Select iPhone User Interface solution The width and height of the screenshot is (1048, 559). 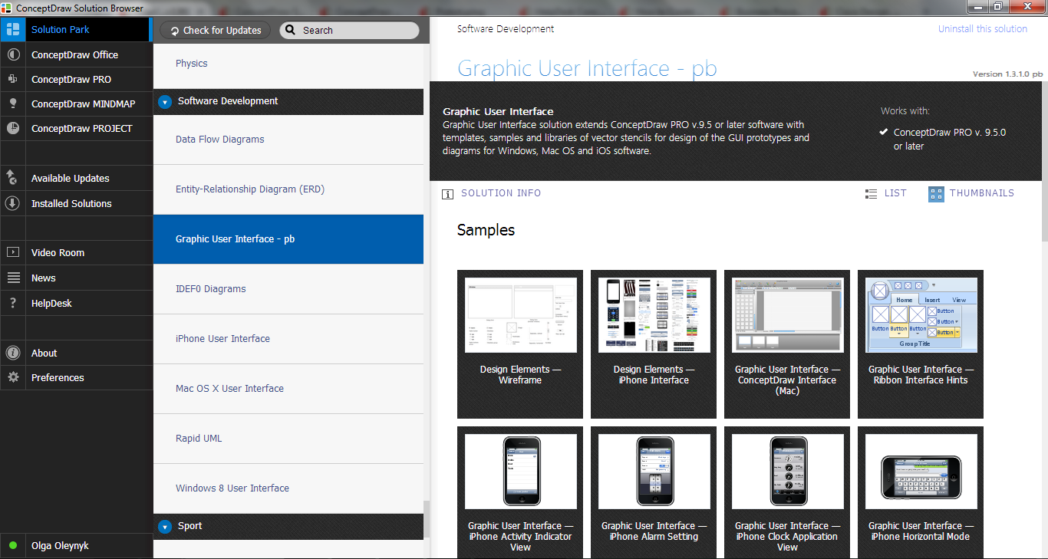[288, 339]
